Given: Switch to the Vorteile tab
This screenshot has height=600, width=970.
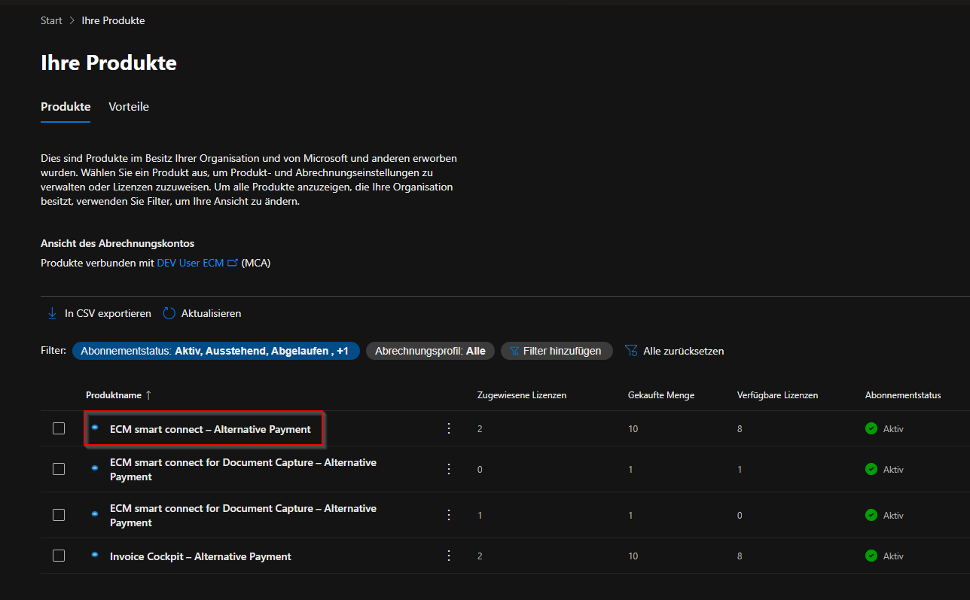Looking at the screenshot, I should [x=129, y=107].
